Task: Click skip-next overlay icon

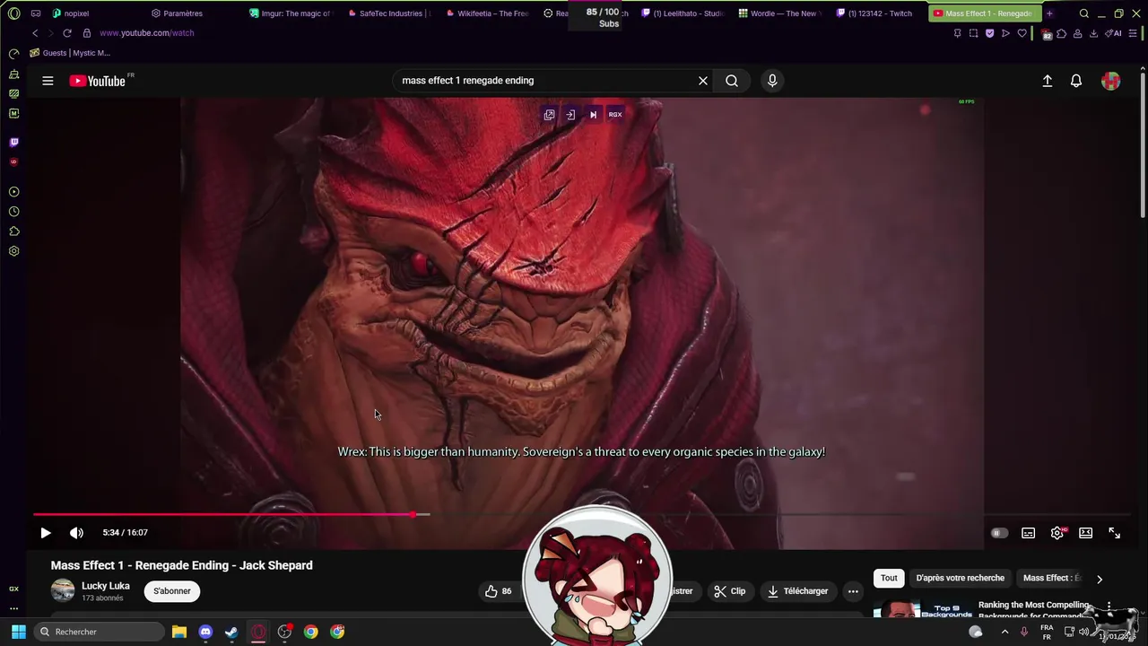Action: point(593,115)
